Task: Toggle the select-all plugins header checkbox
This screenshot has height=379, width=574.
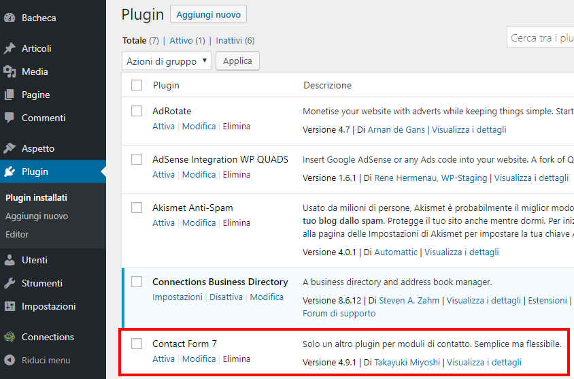Action: [x=137, y=85]
